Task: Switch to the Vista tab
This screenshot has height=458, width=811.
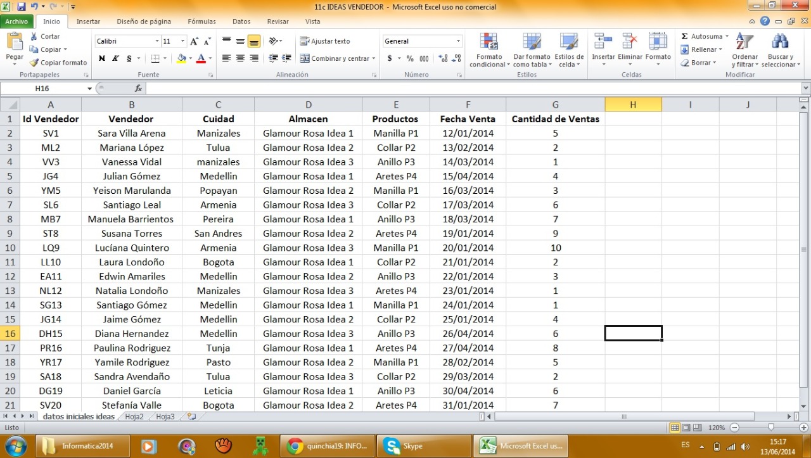Action: click(312, 22)
